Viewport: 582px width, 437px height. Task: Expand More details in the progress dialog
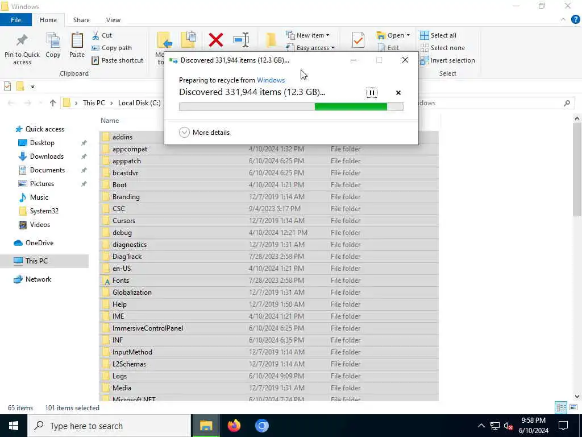pos(204,132)
